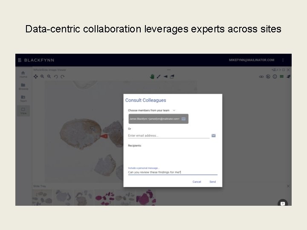Viewport: 307px width, 230px height.
Task: Click the add-users icon in viewer header
Action: [x=274, y=69]
